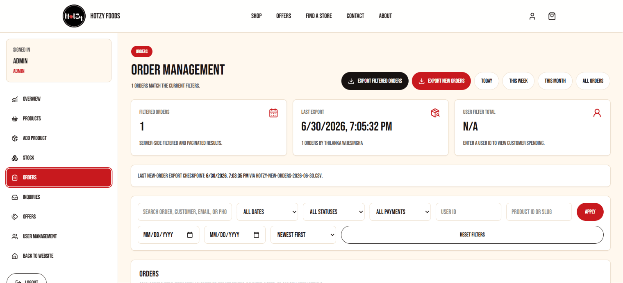Click the Back to Website home icon
This screenshot has width=623, height=283.
[15, 256]
